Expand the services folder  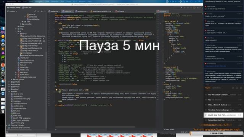pyautogui.click(x=9, y=87)
